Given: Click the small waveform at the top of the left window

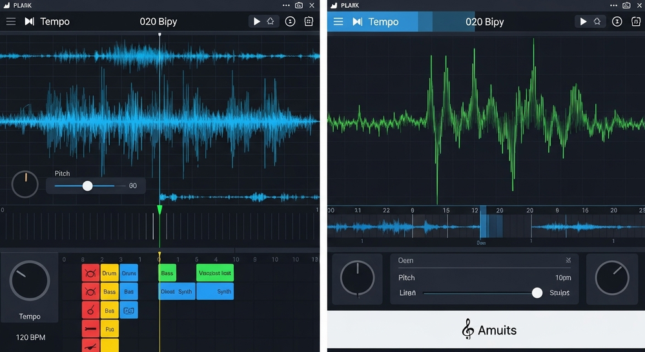Looking at the screenshot, I should [x=159, y=56].
